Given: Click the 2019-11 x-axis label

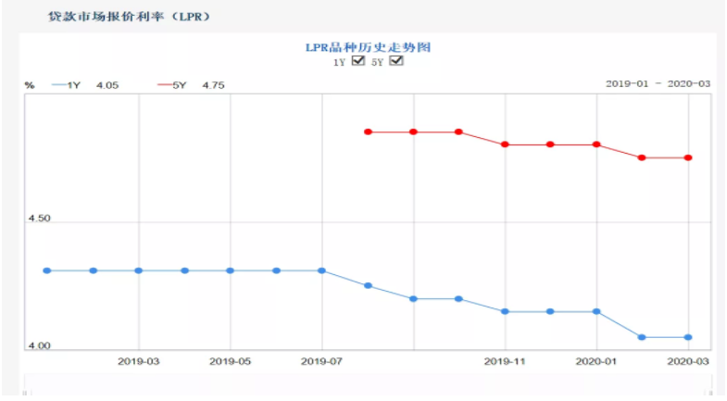Looking at the screenshot, I should pos(505,361).
